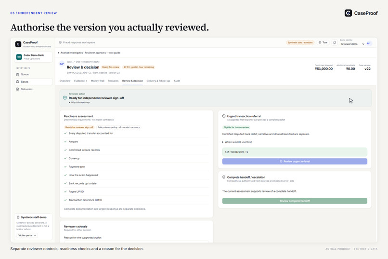The image size is (388, 259).
Task: Click the checkmark next to Currency
Action: [x=65, y=158]
